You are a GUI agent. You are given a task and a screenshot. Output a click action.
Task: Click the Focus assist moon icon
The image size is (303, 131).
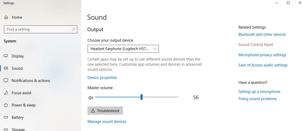tap(6, 93)
